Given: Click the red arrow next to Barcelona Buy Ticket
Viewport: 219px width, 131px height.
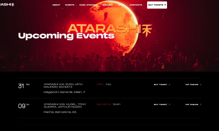Looking at the screenshot, I should click(x=169, y=105).
